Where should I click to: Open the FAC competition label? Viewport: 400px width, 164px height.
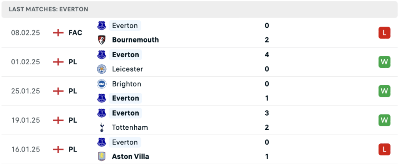tap(75, 33)
